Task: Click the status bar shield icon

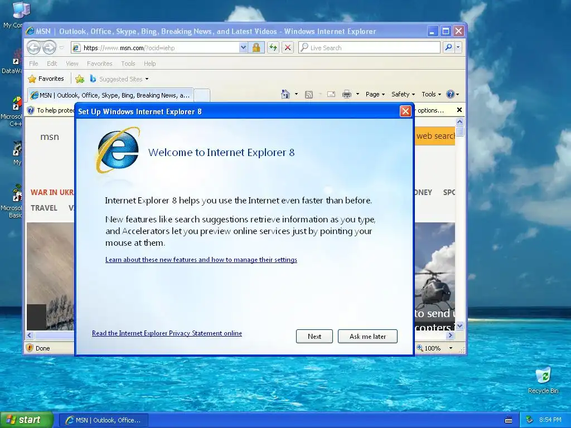Action: (x=30, y=348)
